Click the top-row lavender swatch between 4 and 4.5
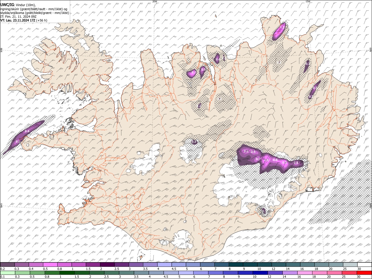372x279 pixels. (x=164, y=264)
